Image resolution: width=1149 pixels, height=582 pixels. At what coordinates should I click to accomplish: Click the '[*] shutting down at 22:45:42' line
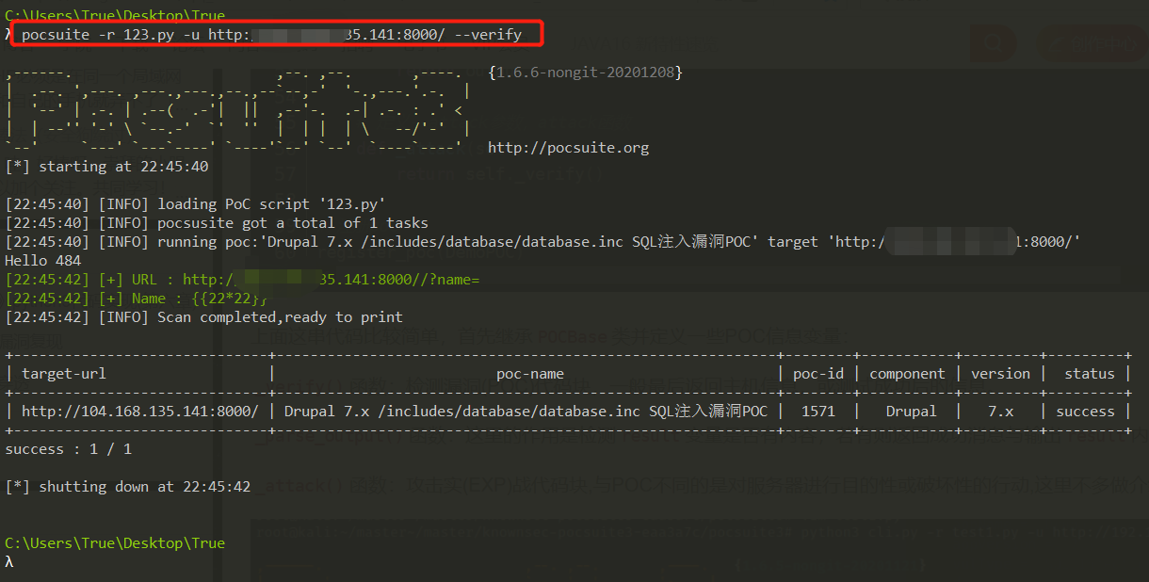127,487
